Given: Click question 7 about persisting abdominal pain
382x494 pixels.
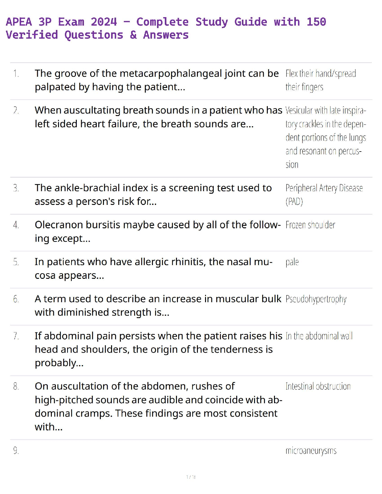Looking at the screenshot, I should click(x=158, y=349).
